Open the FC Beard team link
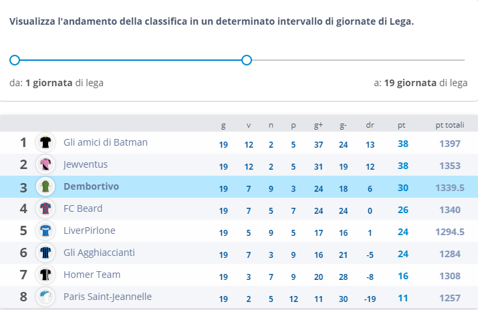Image resolution: width=478 pixels, height=310 pixels. (83, 209)
